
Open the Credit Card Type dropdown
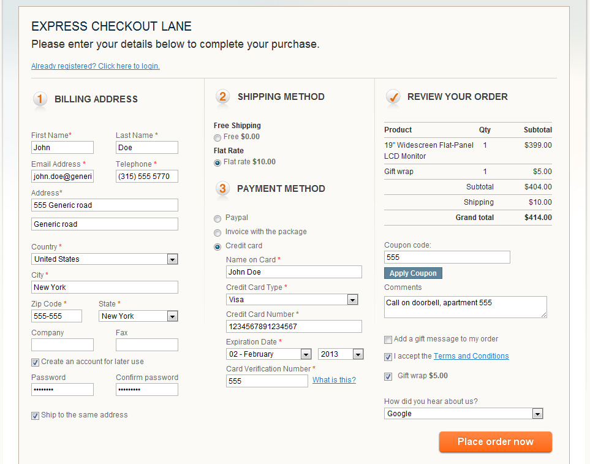click(292, 300)
